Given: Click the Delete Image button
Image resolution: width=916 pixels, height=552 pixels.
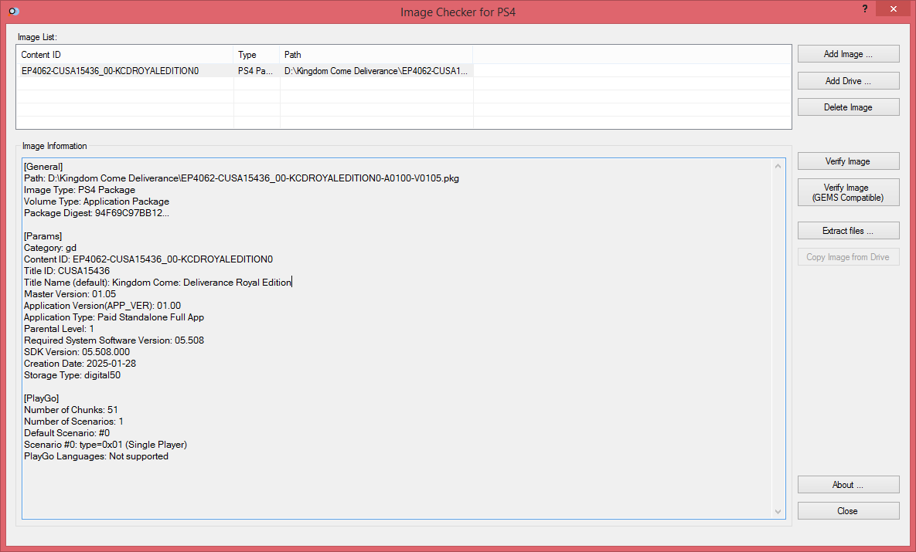Looking at the screenshot, I should click(848, 107).
